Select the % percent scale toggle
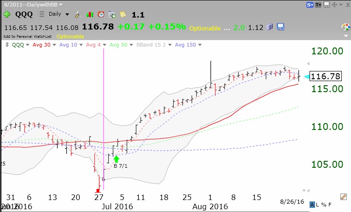This screenshot has height=212, width=351. [323, 204]
